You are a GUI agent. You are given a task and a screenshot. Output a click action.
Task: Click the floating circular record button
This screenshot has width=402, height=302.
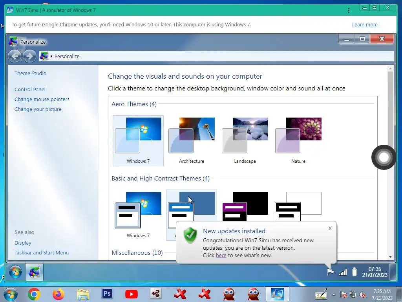tap(384, 157)
